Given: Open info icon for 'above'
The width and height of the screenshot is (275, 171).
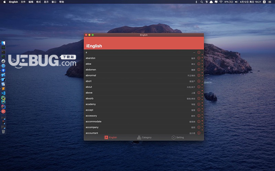Looking at the screenshot, I should point(199,93).
